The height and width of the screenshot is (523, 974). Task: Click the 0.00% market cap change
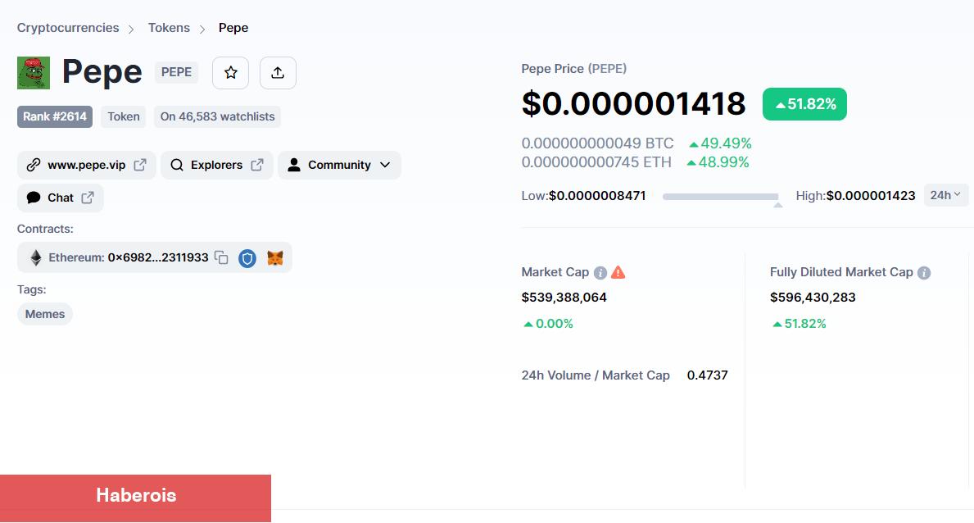pos(548,323)
